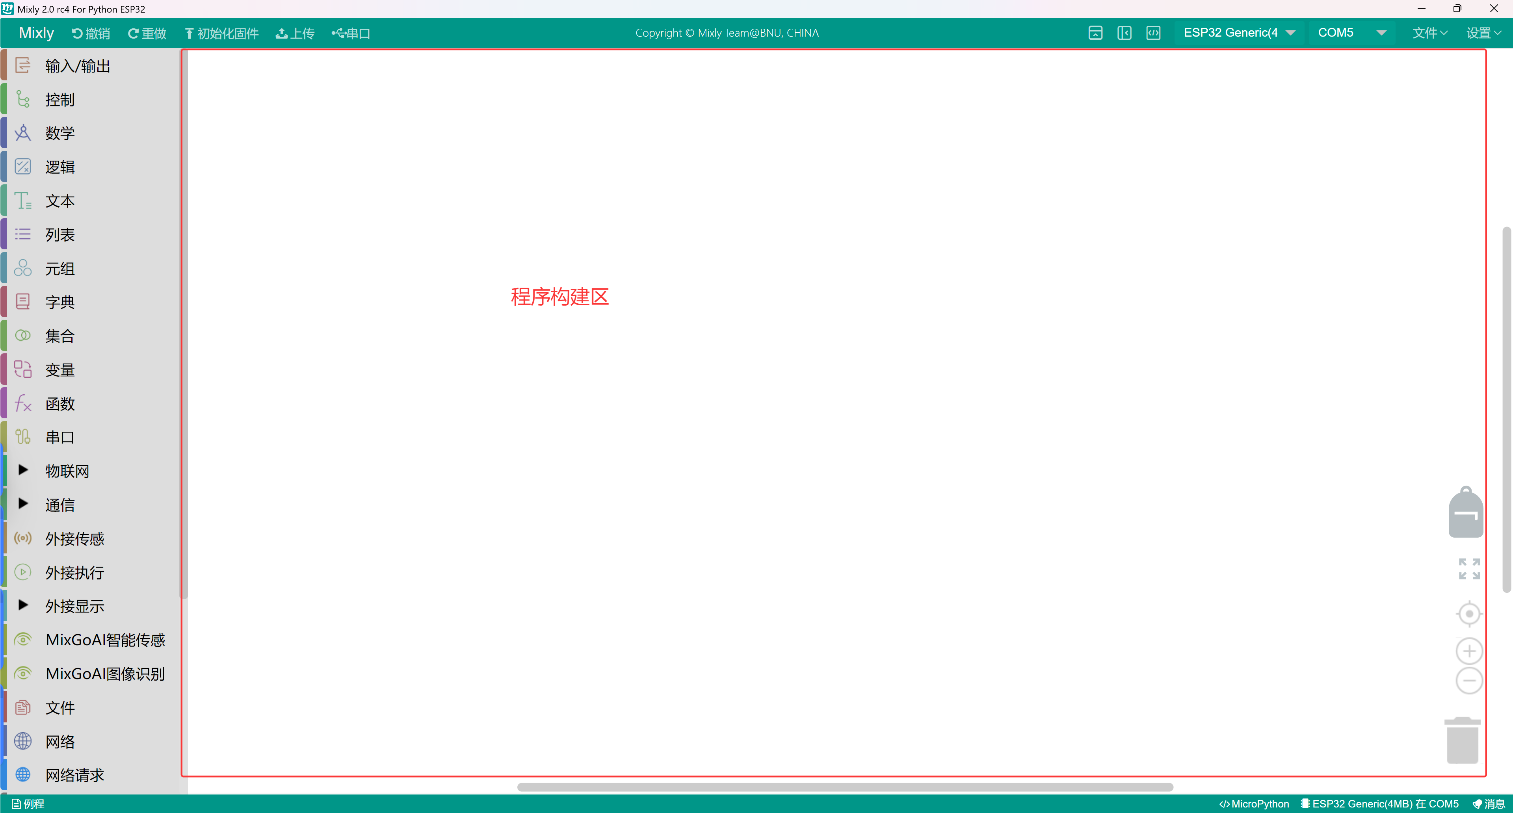Toggle the bottom panel icon in the toolbar
The width and height of the screenshot is (1513, 813).
coord(1095,33)
